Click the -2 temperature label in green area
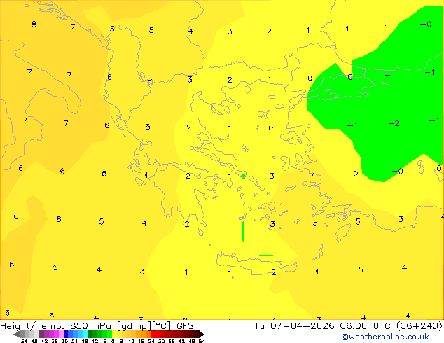 pyautogui.click(x=394, y=123)
